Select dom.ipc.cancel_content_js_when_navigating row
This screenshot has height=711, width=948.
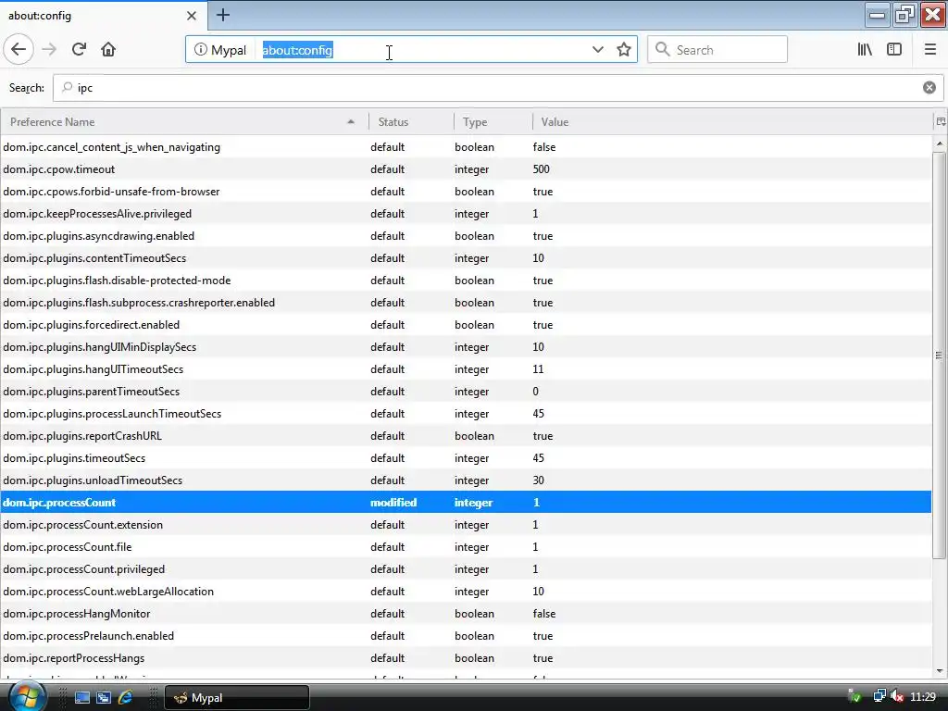coord(466,147)
